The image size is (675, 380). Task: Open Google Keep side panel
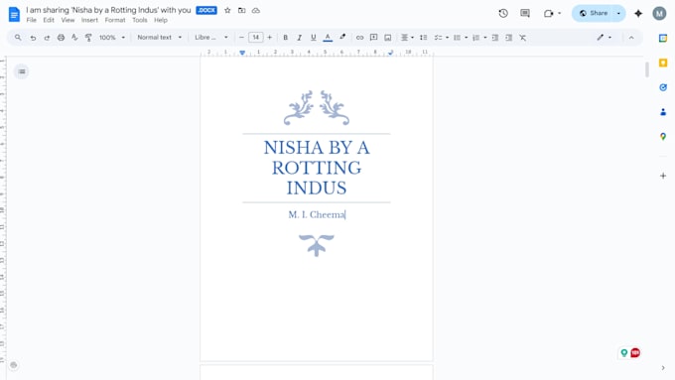[663, 63]
